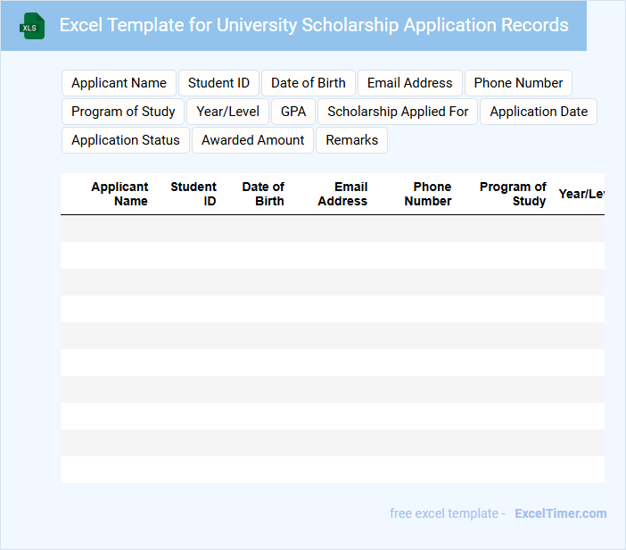Click the first empty table row
This screenshot has width=626, height=550.
point(332,229)
